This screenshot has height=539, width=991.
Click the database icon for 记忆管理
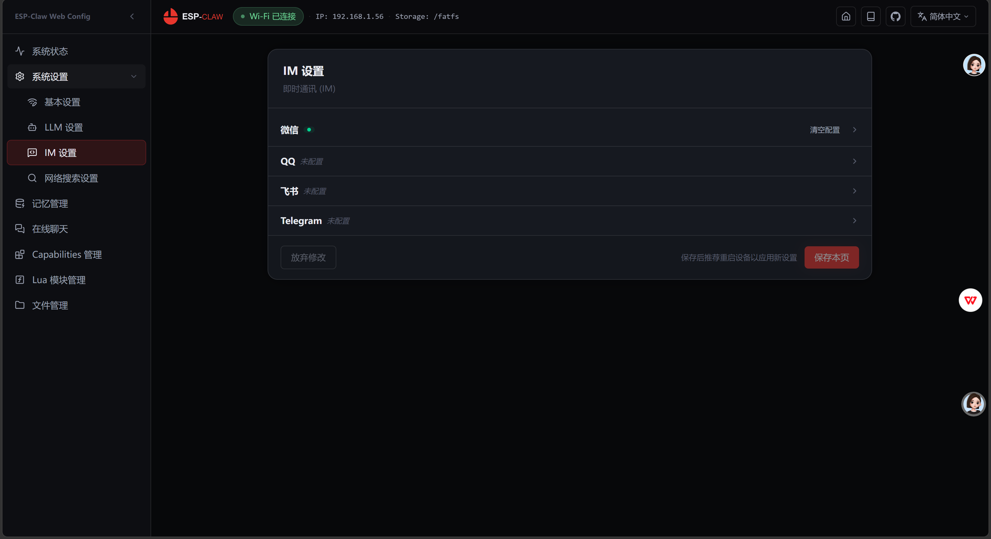tap(20, 203)
